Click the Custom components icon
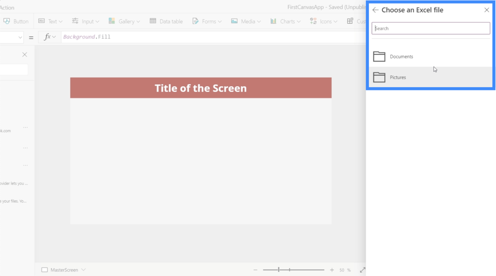Viewport: 496px width, 276px height. tap(350, 21)
